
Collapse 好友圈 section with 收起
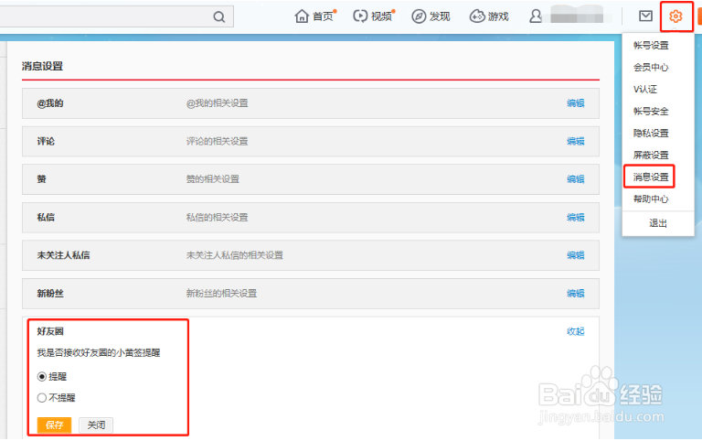[x=576, y=331]
